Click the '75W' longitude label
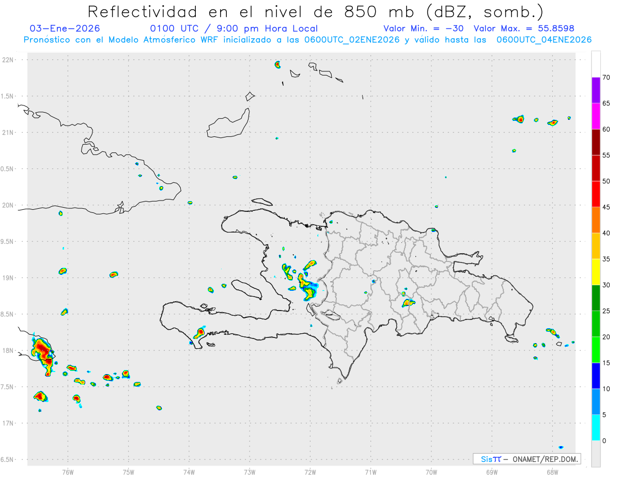The width and height of the screenshot is (620, 479). [129, 472]
